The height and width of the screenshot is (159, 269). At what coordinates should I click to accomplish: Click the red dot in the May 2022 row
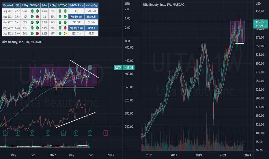point(65,28)
